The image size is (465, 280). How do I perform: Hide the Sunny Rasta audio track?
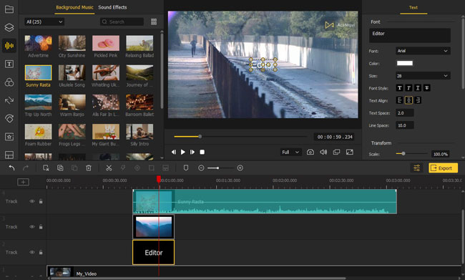[31, 201]
